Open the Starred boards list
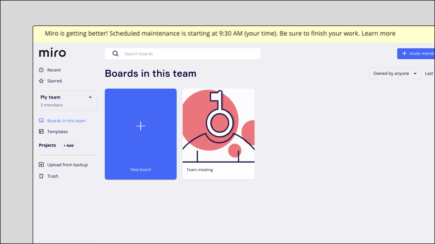 tap(54, 81)
